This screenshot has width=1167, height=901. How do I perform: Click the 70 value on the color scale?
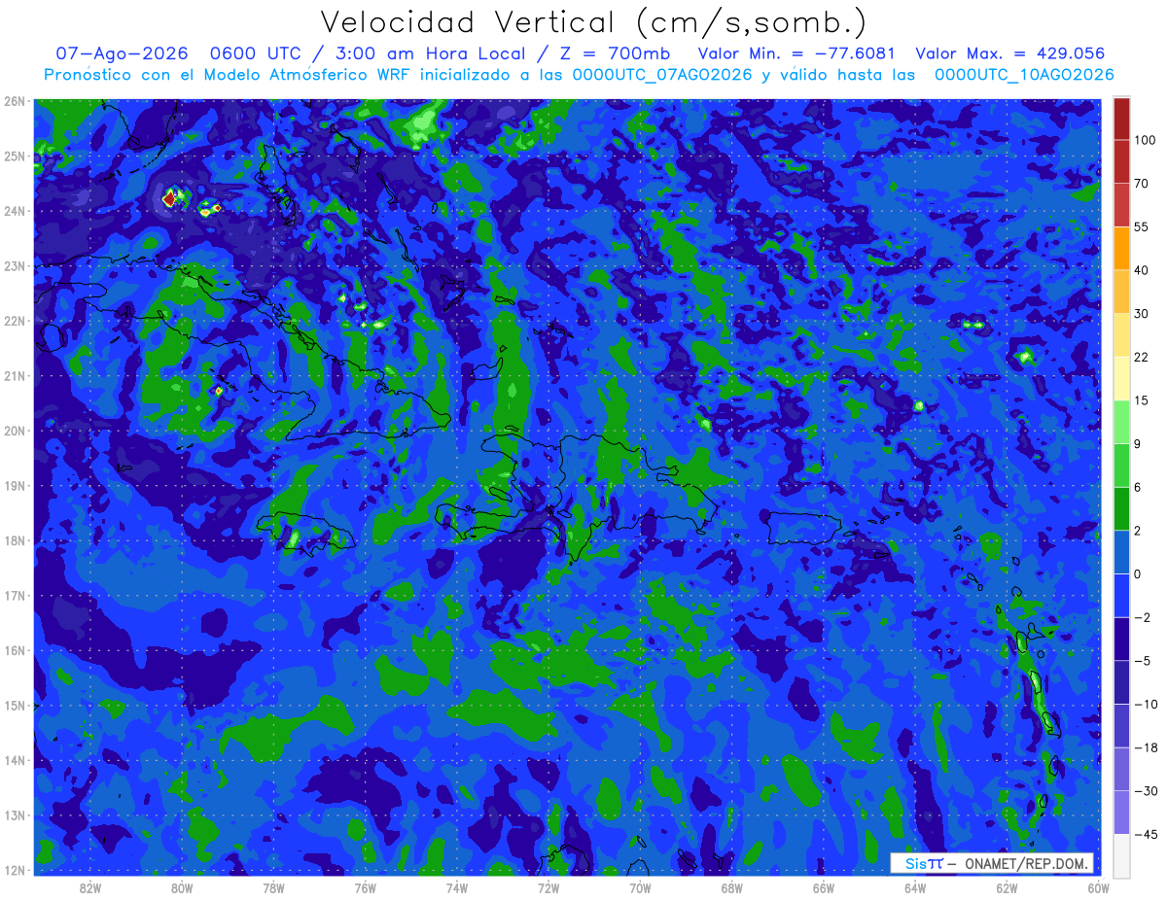point(1142,184)
